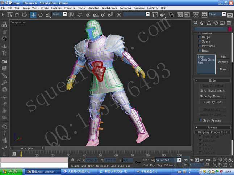
Task: Click the None button
Action: pos(223,69)
